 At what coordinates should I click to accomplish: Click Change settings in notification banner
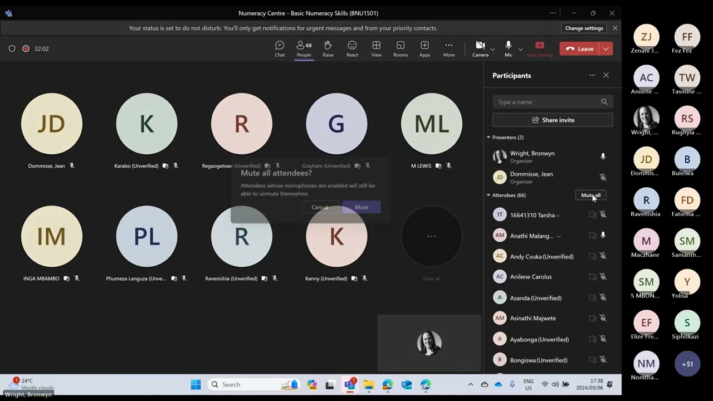point(584,28)
